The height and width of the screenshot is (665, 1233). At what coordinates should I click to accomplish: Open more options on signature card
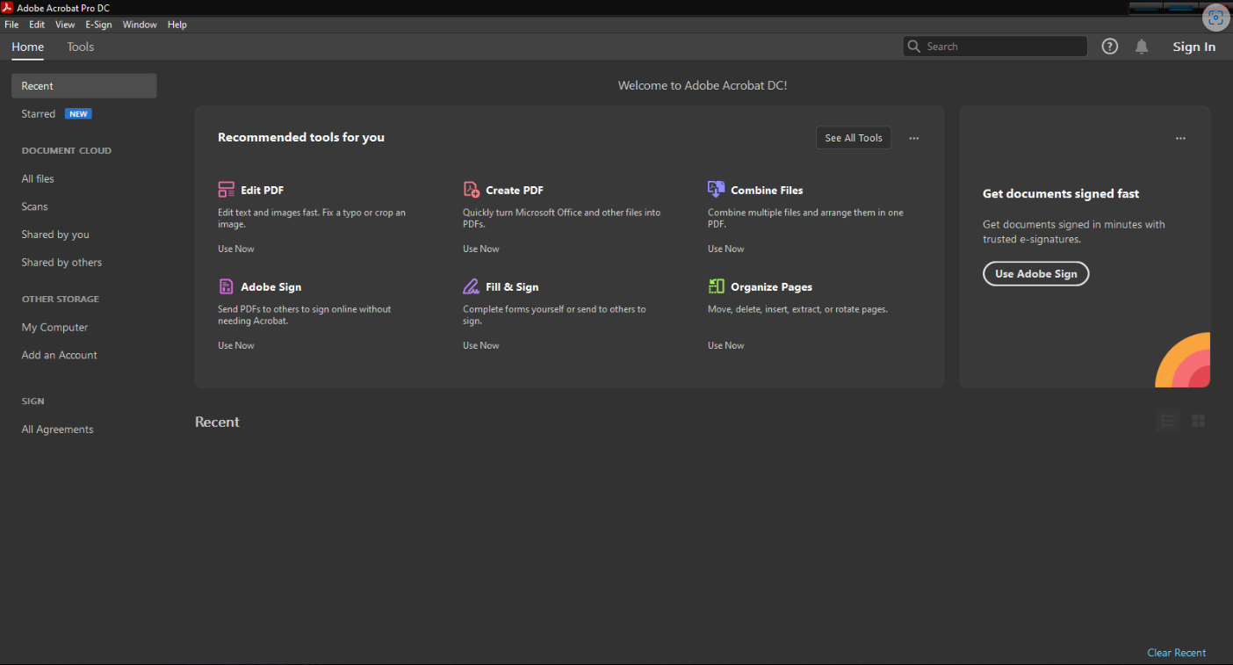(1180, 138)
